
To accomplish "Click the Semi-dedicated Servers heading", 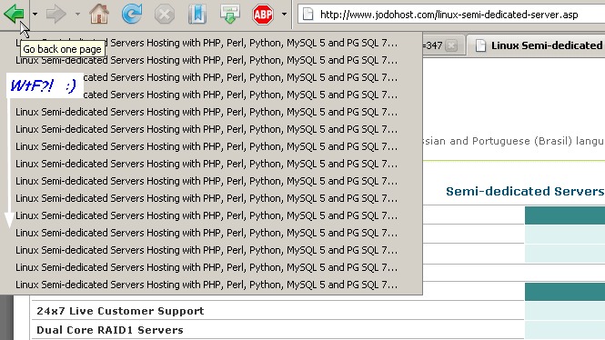I will tap(525, 191).
